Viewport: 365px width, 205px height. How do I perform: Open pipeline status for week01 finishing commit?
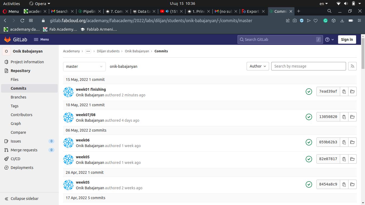[x=309, y=92]
